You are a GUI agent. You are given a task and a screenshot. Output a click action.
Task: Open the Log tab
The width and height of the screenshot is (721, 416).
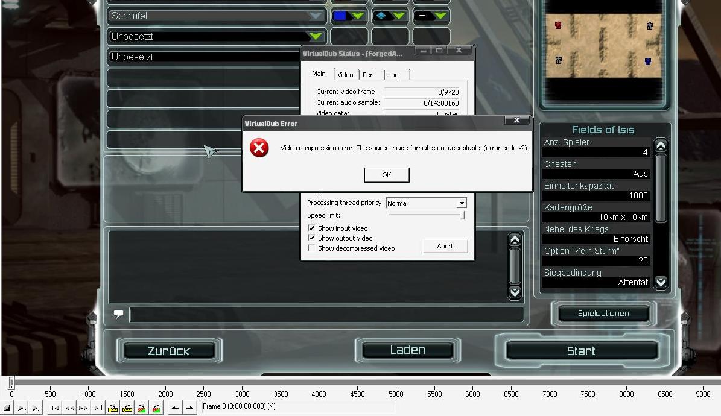[393, 75]
